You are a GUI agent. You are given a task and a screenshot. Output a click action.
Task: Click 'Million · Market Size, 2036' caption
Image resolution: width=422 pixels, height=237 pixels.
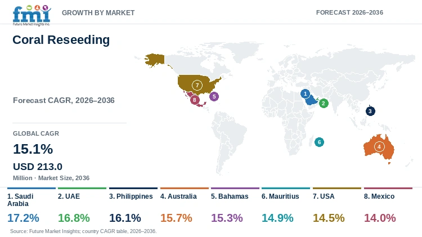pyautogui.click(x=51, y=178)
